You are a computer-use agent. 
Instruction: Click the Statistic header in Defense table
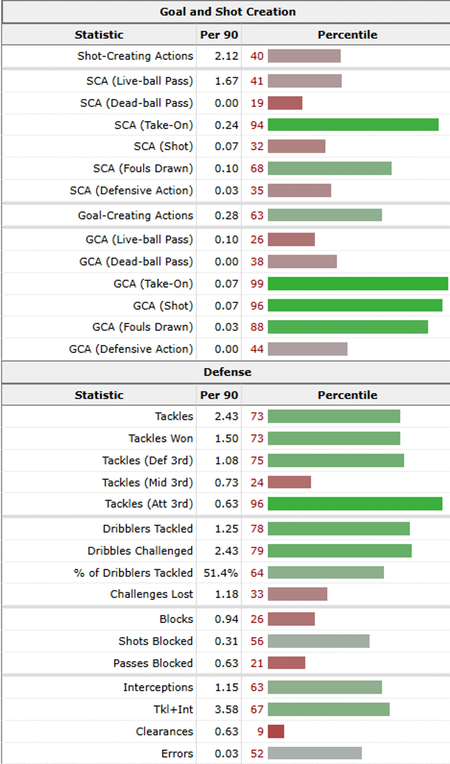point(99,395)
